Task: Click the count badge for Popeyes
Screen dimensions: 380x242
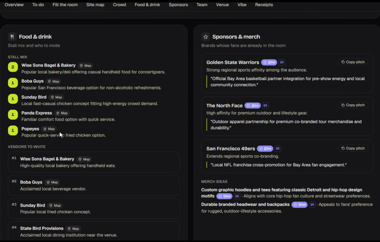Action: click(13, 130)
